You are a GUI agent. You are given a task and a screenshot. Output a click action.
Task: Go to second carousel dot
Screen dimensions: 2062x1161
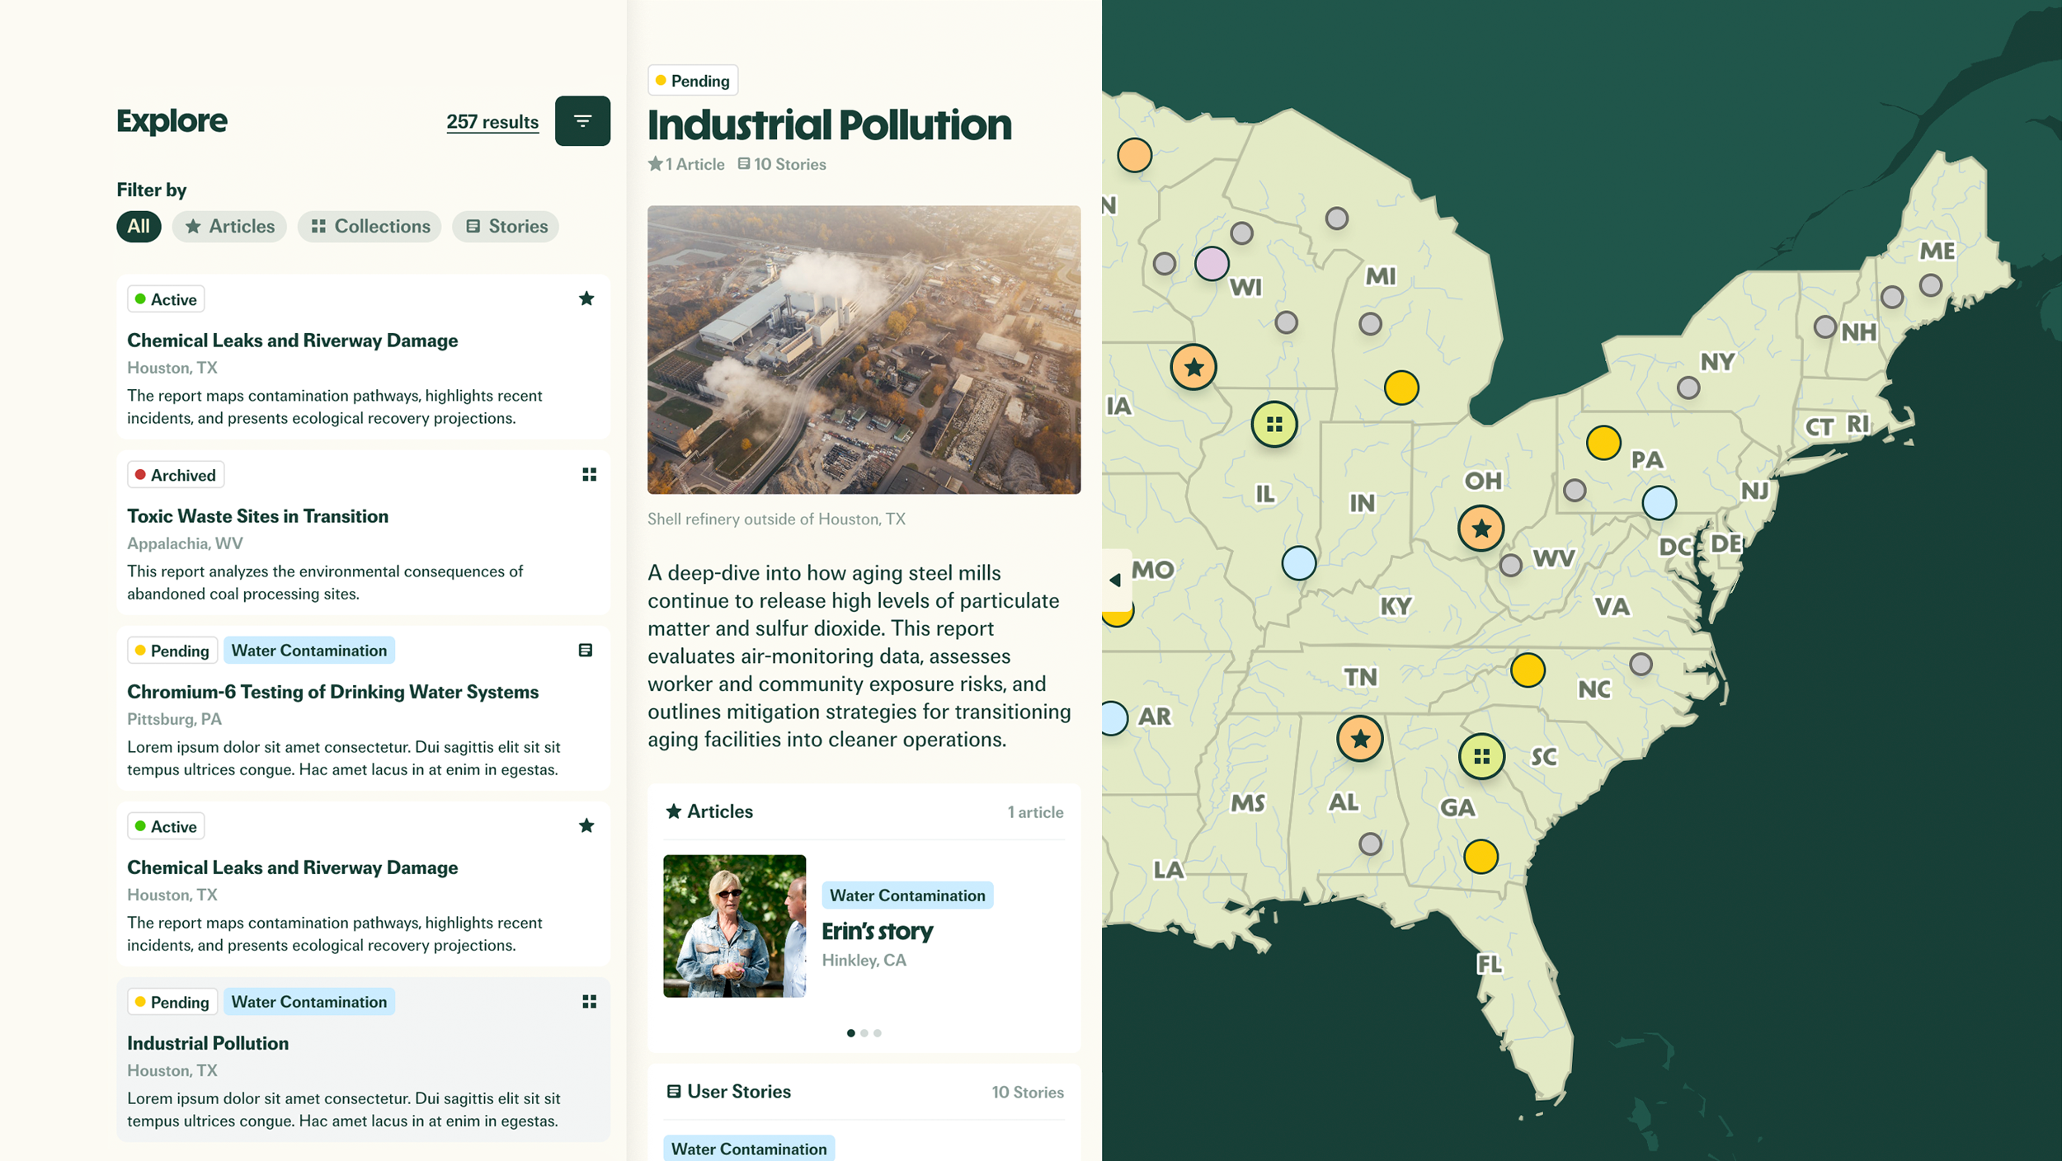tap(864, 1033)
